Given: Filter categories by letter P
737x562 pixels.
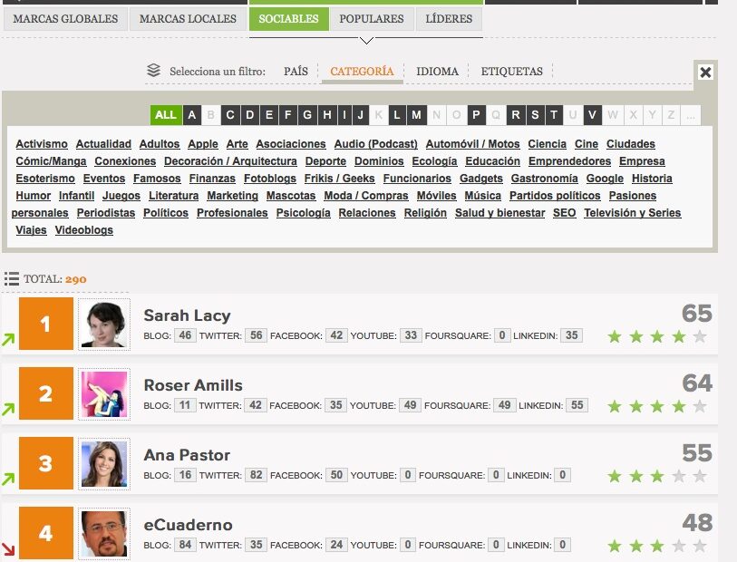Looking at the screenshot, I should 476,115.
